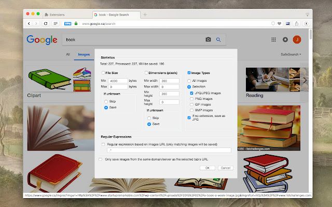Check the BMP images checkbox
The height and width of the screenshot is (207, 332).
pos(191,110)
